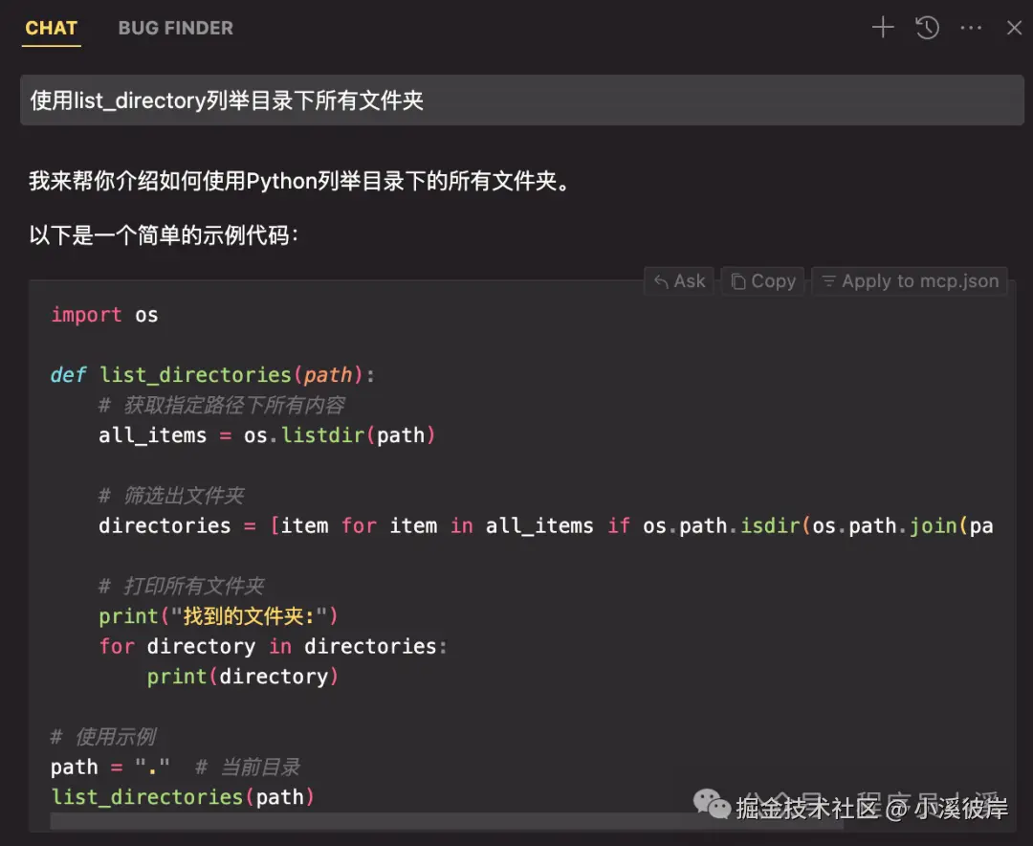The image size is (1033, 846).
Task: Open the ellipsis more-options menu
Action: (970, 28)
